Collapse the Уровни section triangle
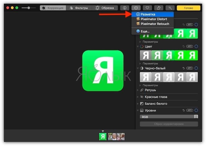 (138, 110)
